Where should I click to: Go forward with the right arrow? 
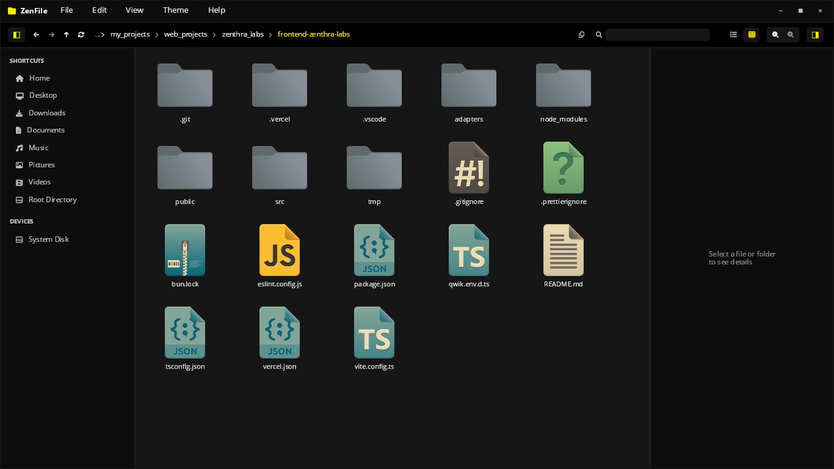click(51, 35)
